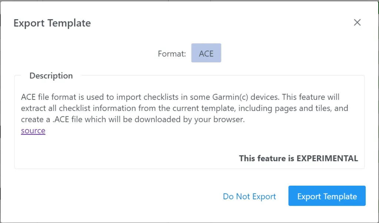The width and height of the screenshot is (379, 223).
Task: Click the Do Not Export button
Action: click(249, 196)
